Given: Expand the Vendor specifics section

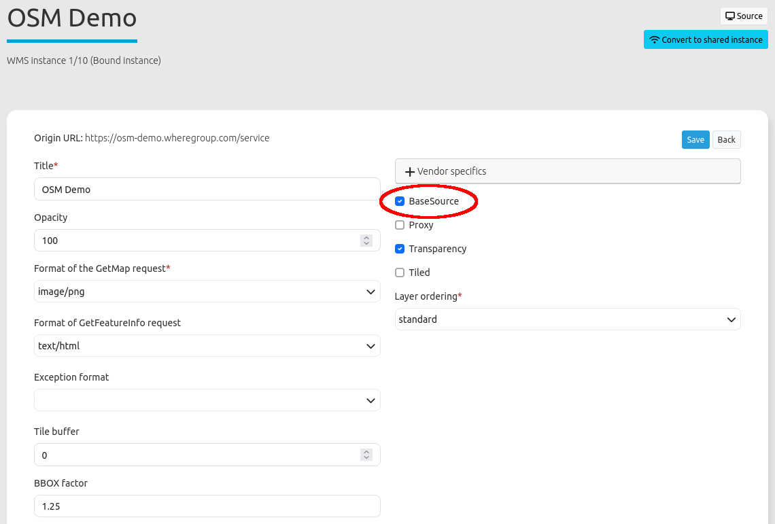Looking at the screenshot, I should (x=567, y=171).
